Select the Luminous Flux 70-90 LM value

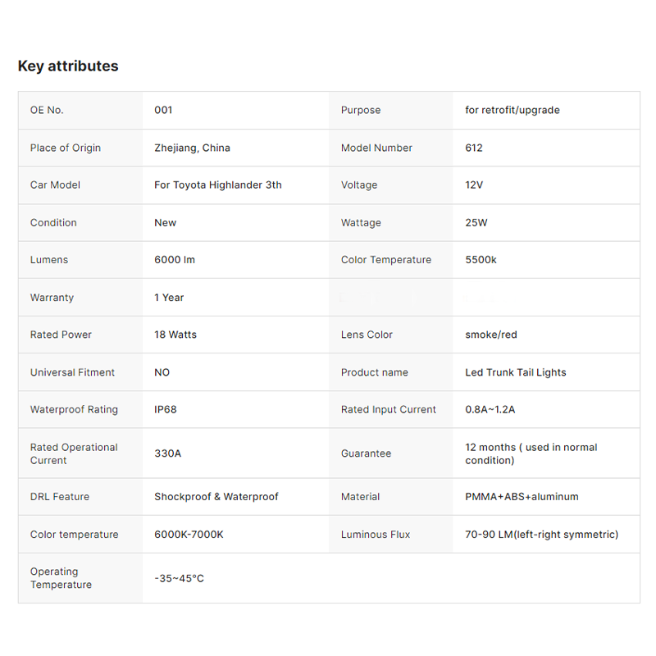coord(541,535)
